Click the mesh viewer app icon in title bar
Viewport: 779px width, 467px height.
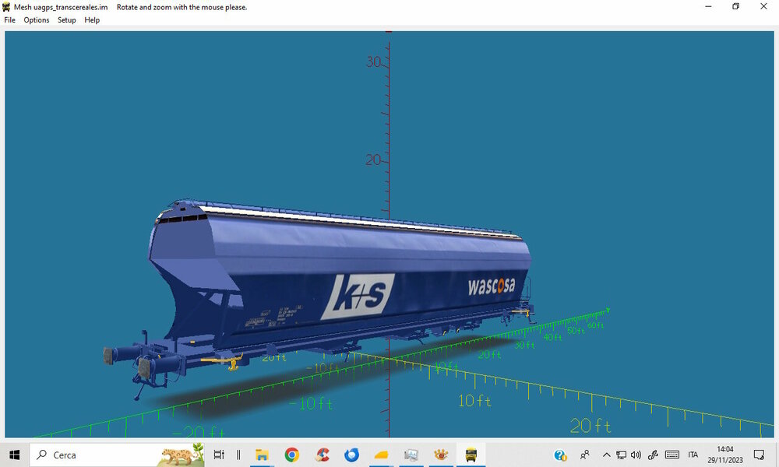pyautogui.click(x=6, y=7)
